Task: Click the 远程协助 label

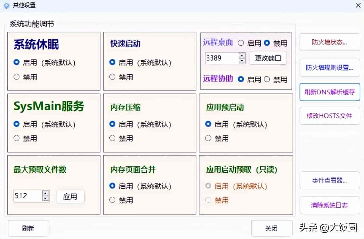Action: 218,78
